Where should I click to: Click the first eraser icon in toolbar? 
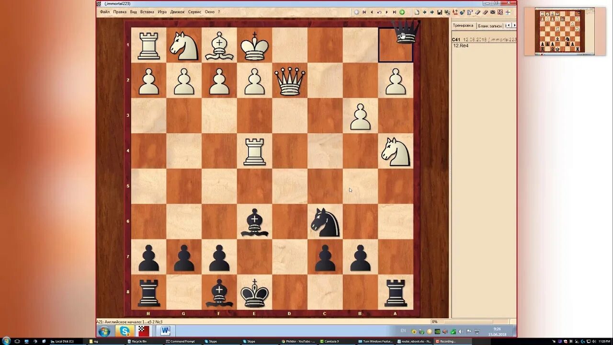tap(477, 12)
